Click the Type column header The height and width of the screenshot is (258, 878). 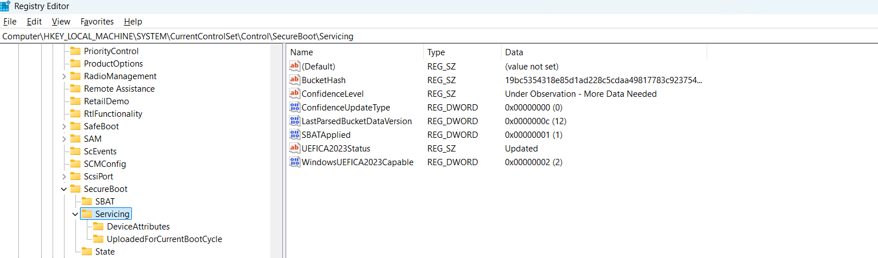[436, 52]
